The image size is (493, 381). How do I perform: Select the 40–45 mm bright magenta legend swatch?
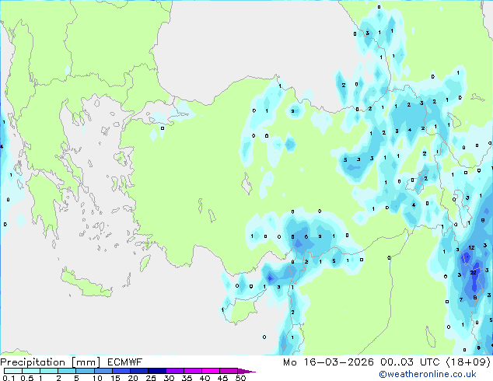tap(211, 371)
